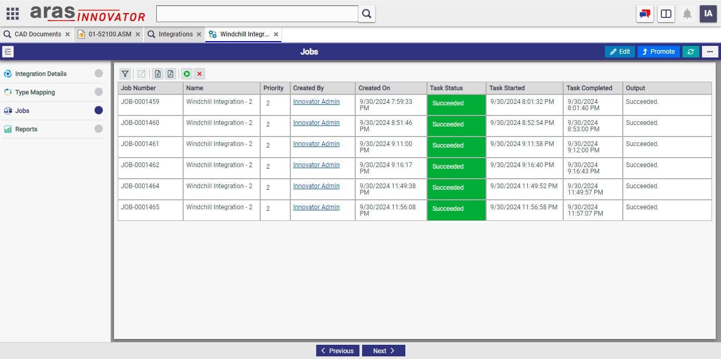Click Succeeded status cell for JOB-0001459
Viewport: 721px width, 359px height.
457,105
